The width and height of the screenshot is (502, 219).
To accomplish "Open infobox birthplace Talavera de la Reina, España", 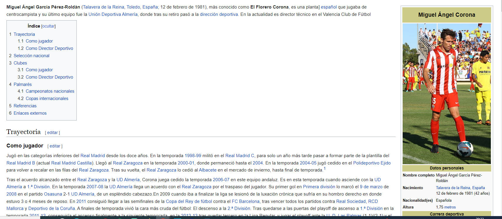I will click(x=460, y=188).
